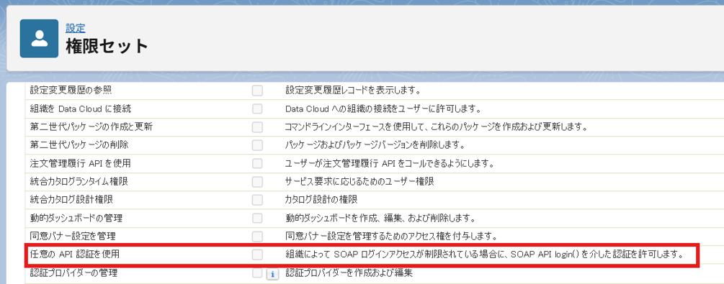Screen dimensions: 724x284
Task: Click the label 同意バナー設定を管理
Action: 73,236
